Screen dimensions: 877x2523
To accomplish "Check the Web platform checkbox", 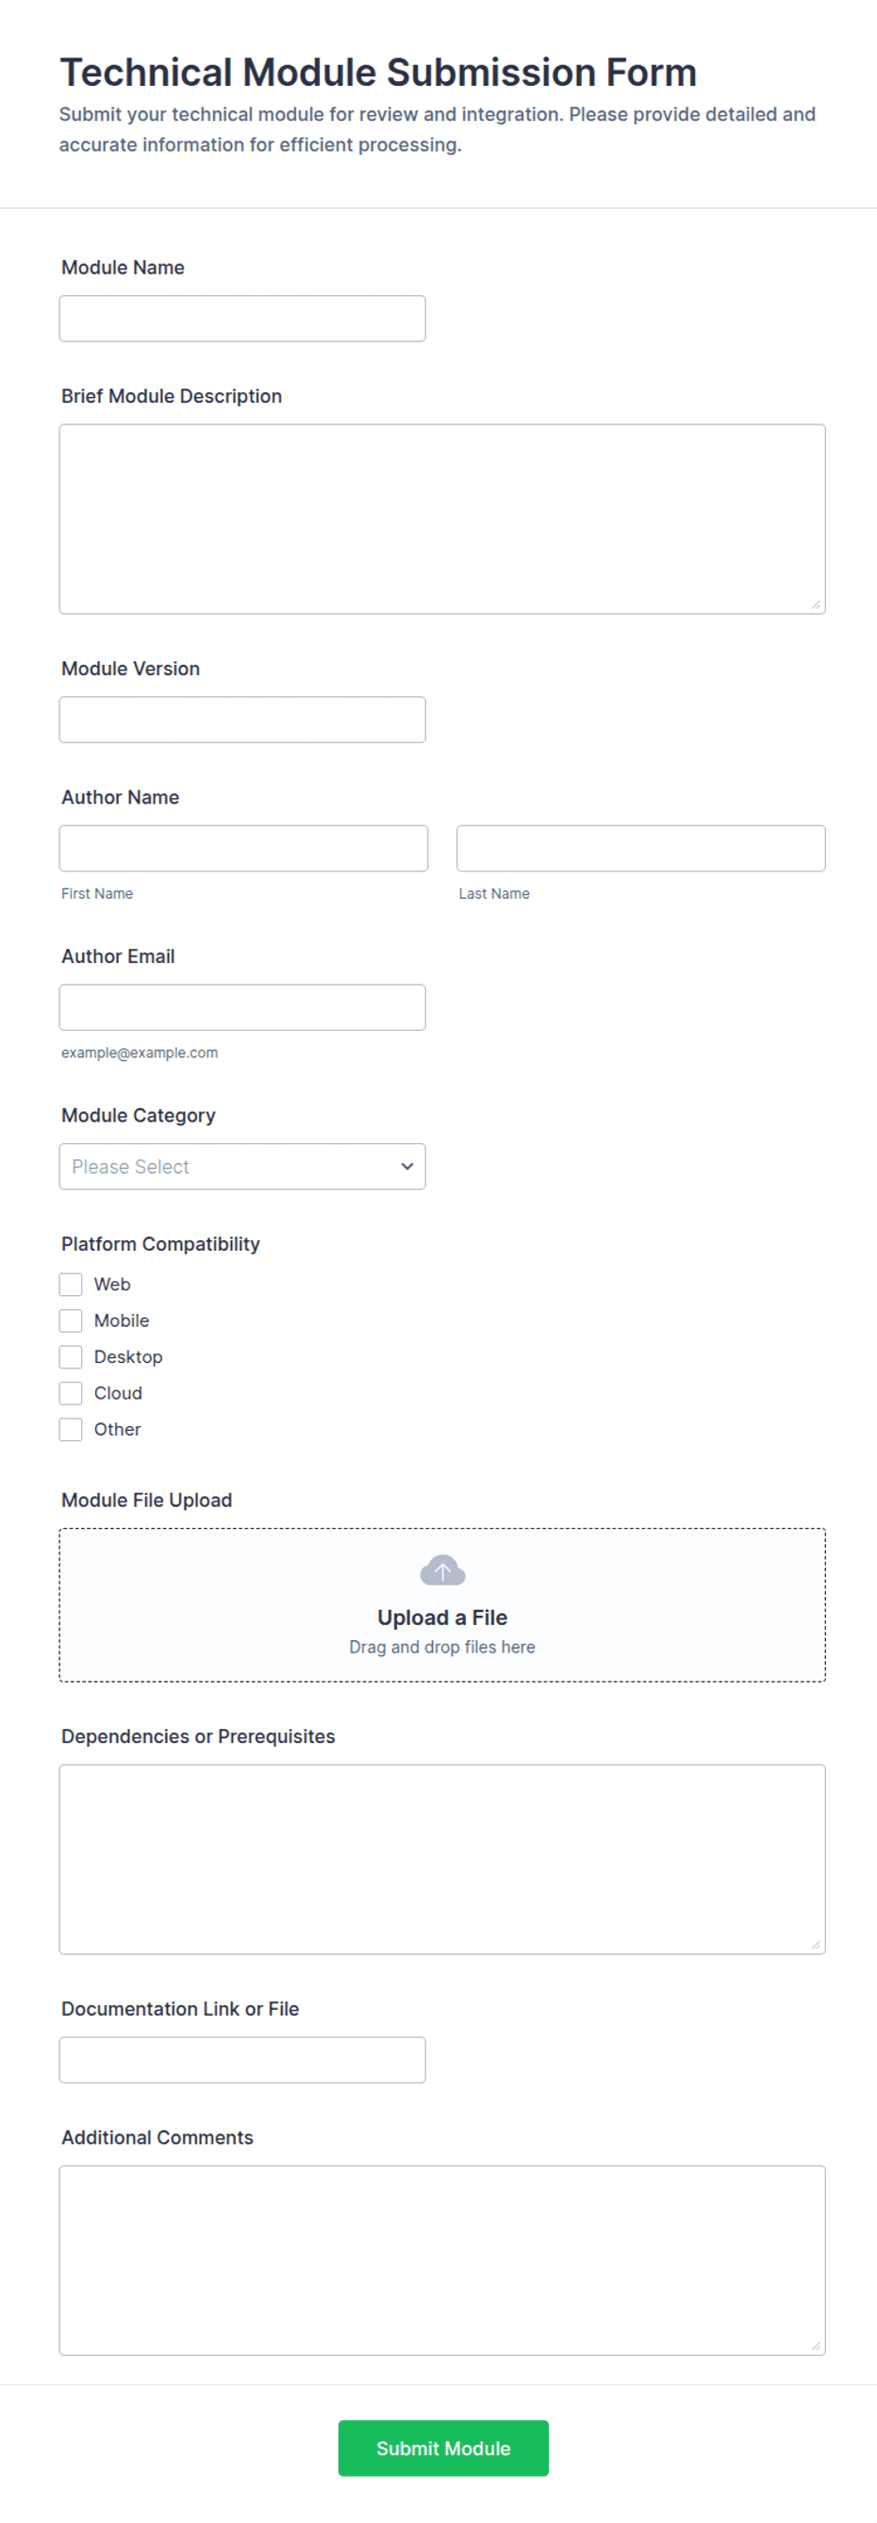I will [x=71, y=1284].
